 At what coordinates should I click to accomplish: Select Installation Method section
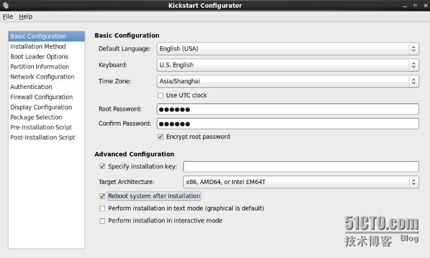[x=46, y=46]
